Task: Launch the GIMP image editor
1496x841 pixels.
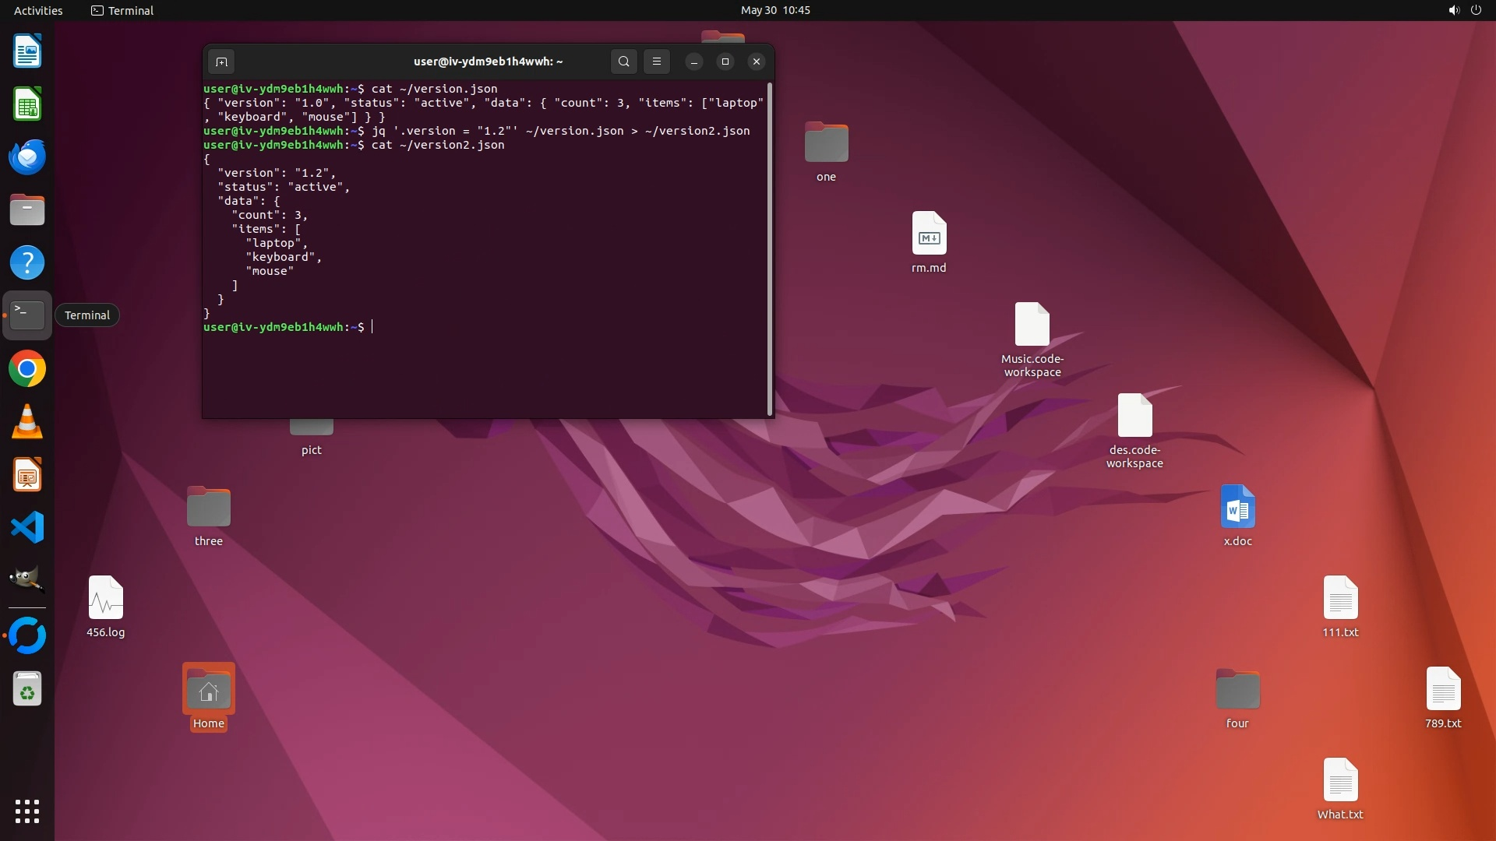Action: point(27,579)
